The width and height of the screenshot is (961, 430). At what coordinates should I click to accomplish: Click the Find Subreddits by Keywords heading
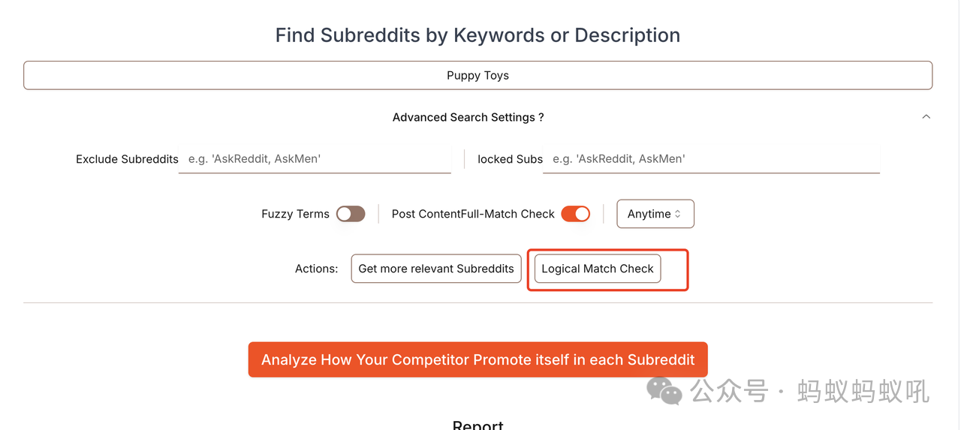tap(477, 35)
